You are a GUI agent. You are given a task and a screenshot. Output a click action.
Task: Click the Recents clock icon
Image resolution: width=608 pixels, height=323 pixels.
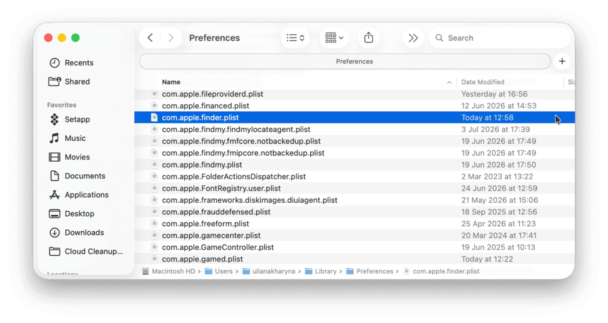tap(54, 63)
